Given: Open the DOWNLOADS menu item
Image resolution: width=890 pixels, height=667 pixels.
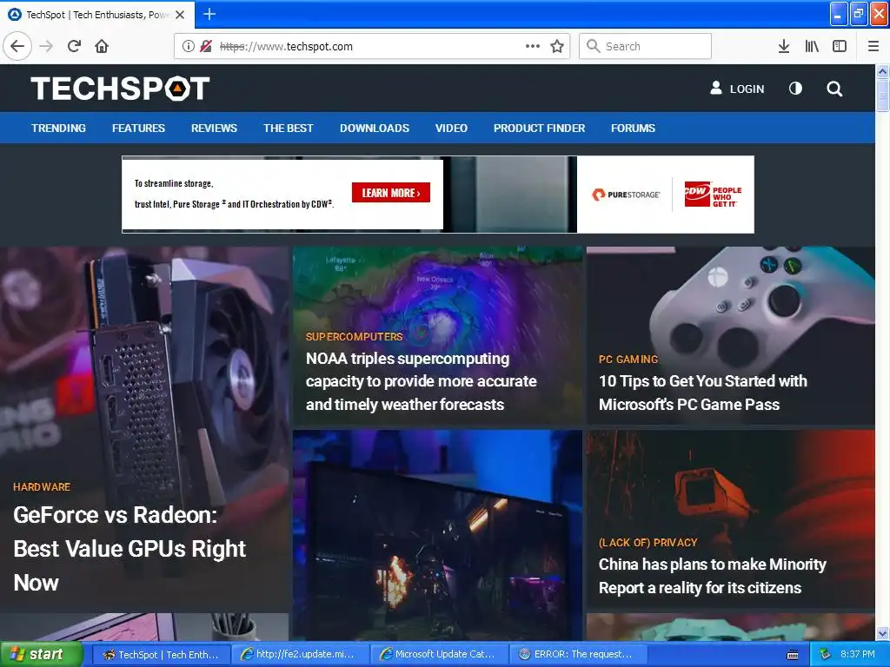Looking at the screenshot, I should pyautogui.click(x=375, y=129).
